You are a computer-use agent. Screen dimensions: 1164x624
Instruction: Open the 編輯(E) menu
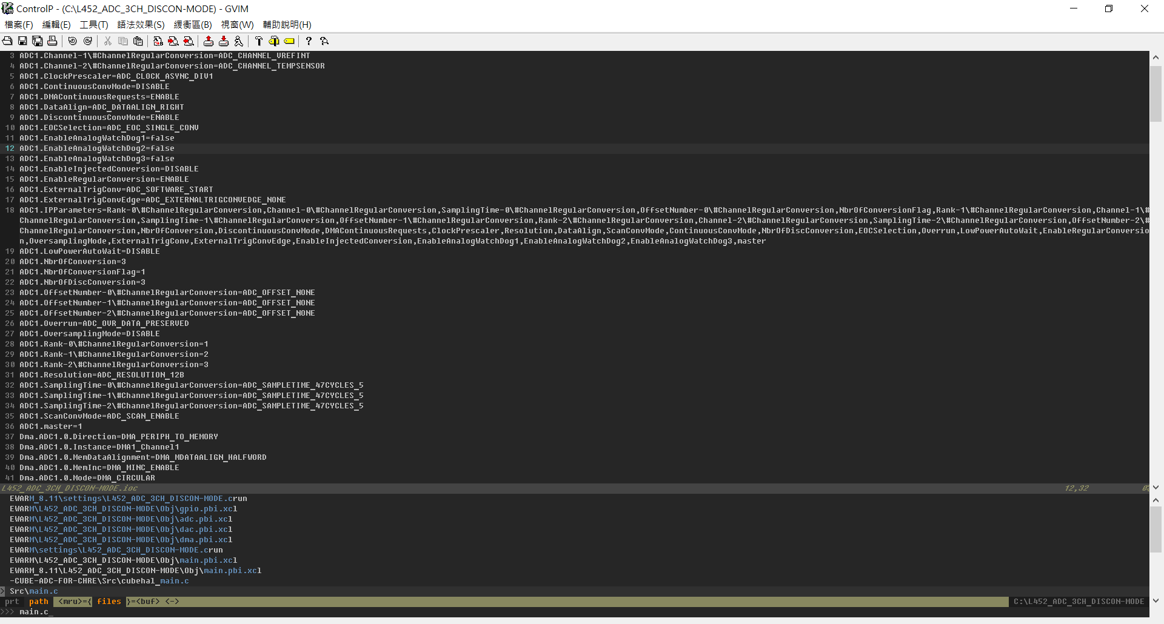56,25
